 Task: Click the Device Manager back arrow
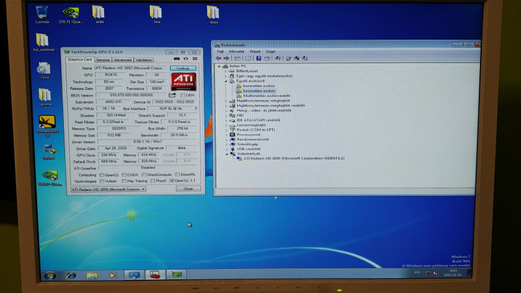pyautogui.click(x=218, y=59)
